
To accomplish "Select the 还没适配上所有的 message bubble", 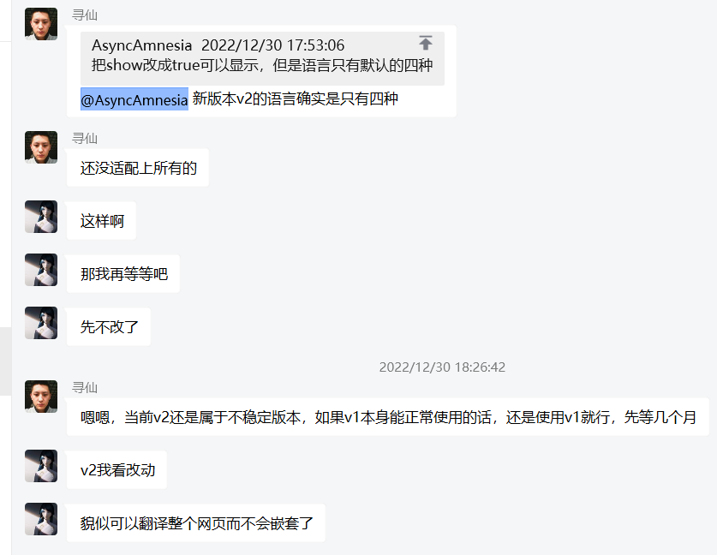I will pyautogui.click(x=138, y=168).
